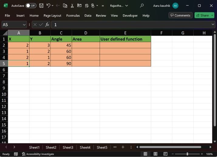Click the zoom slider handle

point(187,154)
